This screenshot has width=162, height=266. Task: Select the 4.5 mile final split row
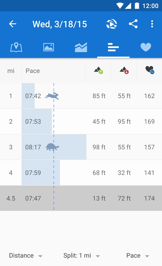[x=81, y=198]
